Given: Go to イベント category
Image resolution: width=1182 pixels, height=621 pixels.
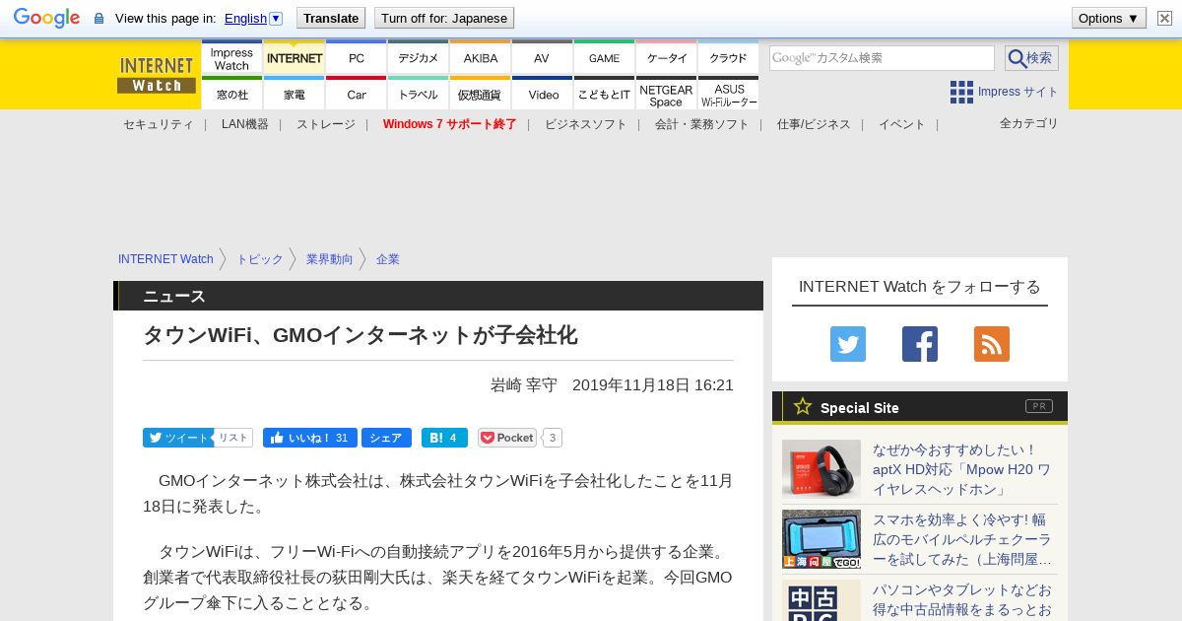Looking at the screenshot, I should (x=902, y=124).
